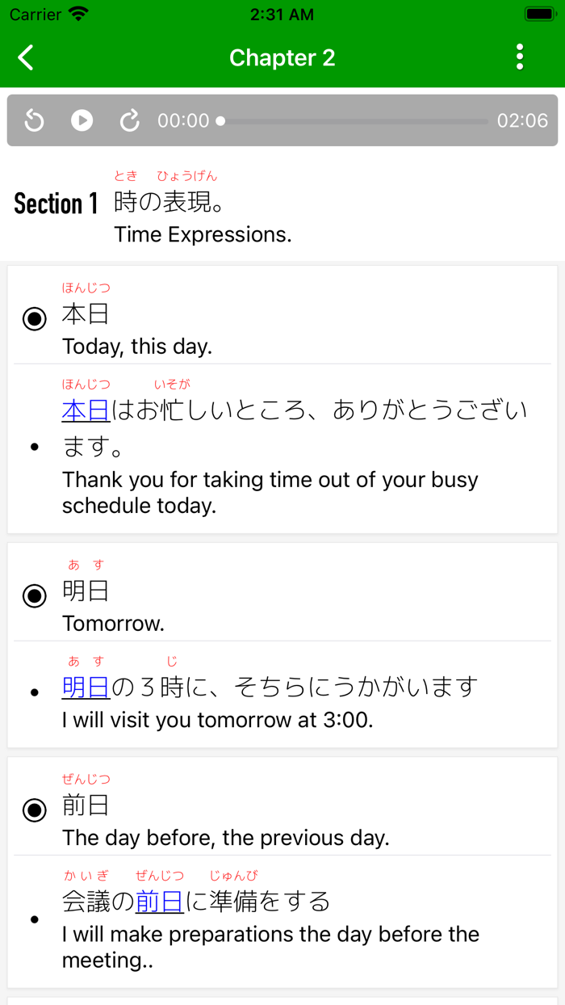Tap the back arrow to leave Chapter 2
The image size is (565, 1005).
25,57
